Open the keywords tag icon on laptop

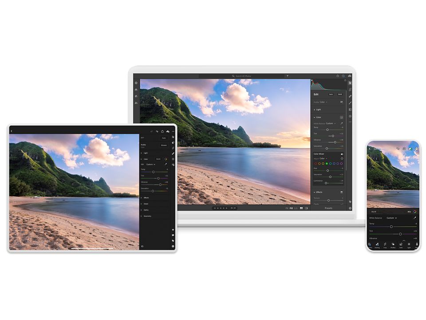[350, 201]
